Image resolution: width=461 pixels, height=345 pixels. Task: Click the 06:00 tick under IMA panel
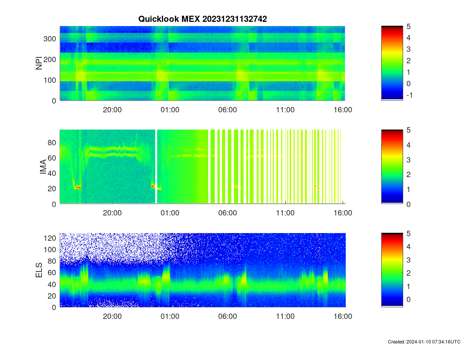(x=227, y=213)
